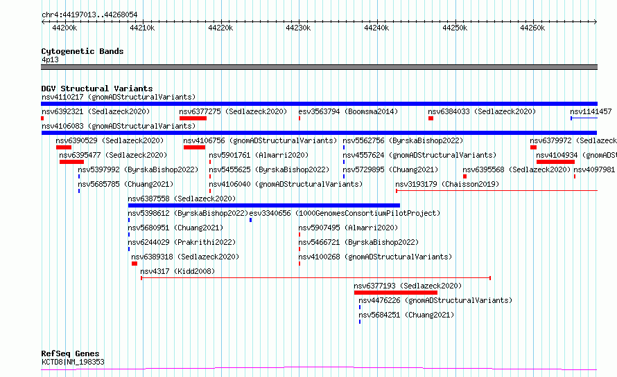Open nsv5685785 Chuang2021 variant
Image resolution: width=617 pixels, height=377 pixels.
point(125,184)
